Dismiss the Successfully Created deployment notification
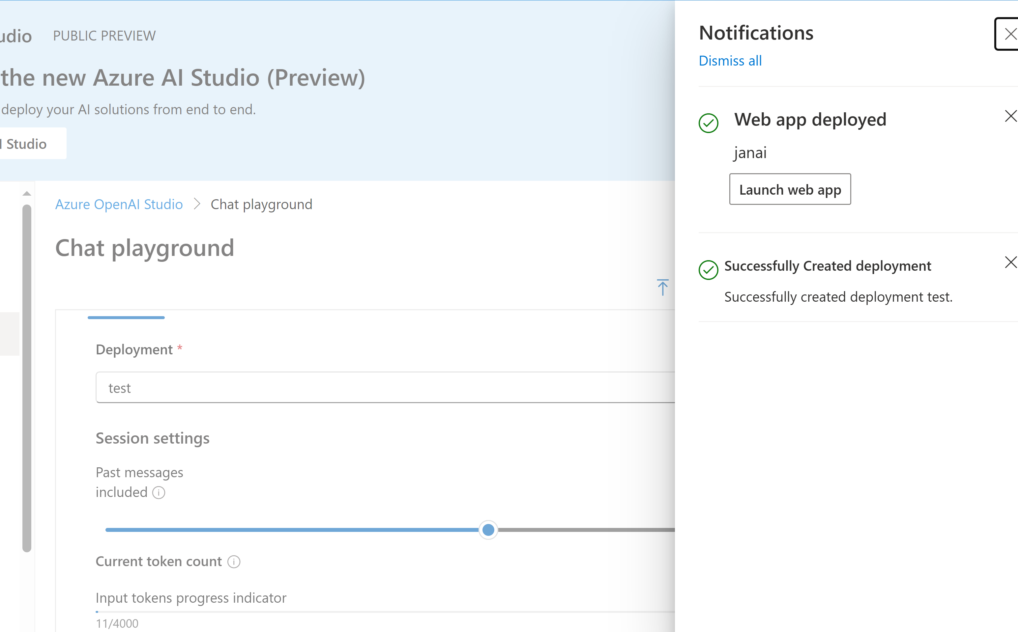The width and height of the screenshot is (1018, 632). click(1010, 262)
